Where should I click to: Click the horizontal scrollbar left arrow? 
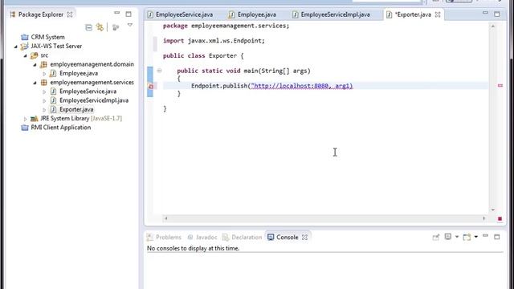click(166, 218)
